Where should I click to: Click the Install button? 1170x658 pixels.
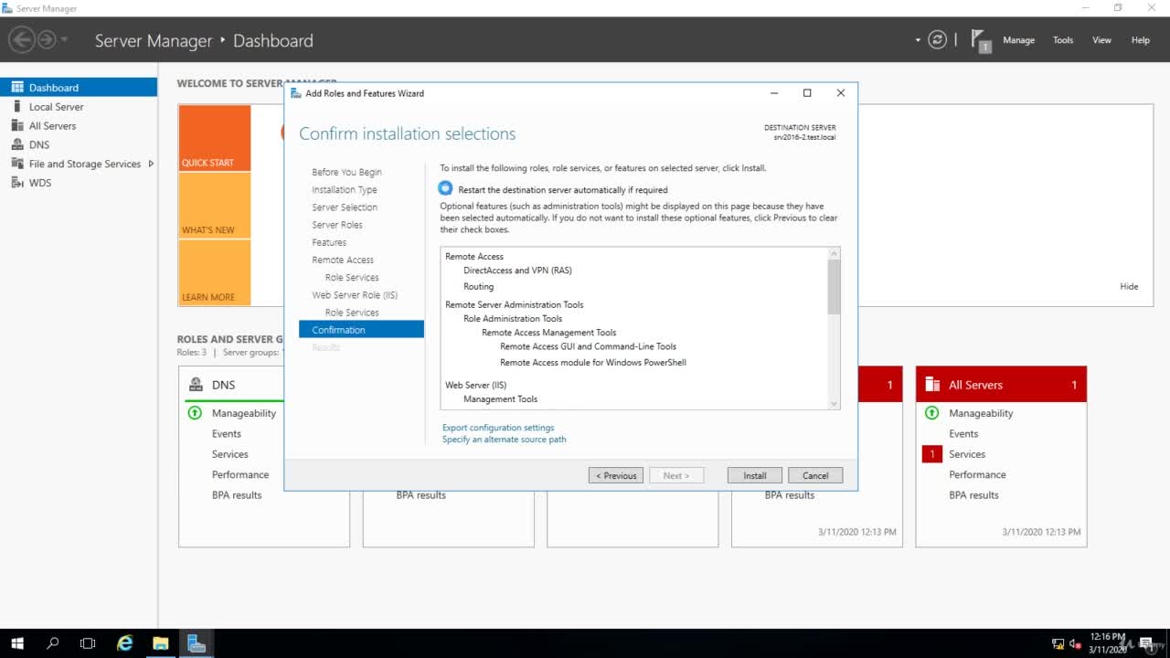755,475
